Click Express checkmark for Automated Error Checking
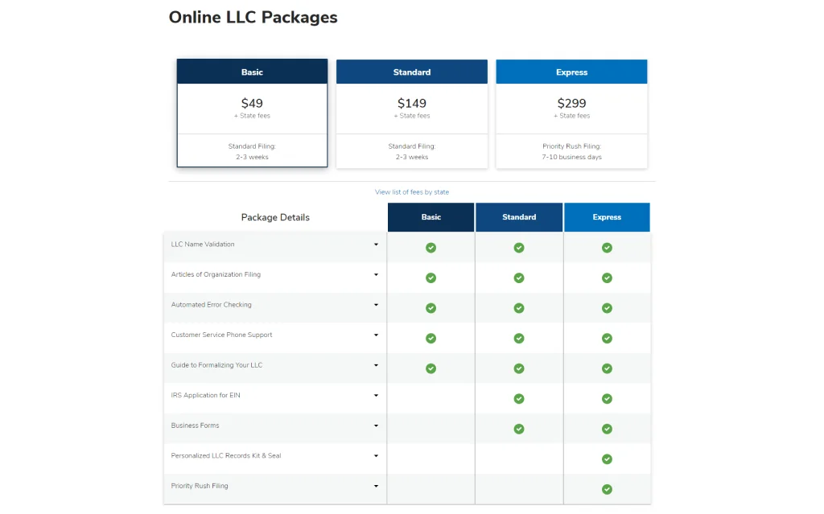Viewport: 824px width, 514px height. click(607, 308)
